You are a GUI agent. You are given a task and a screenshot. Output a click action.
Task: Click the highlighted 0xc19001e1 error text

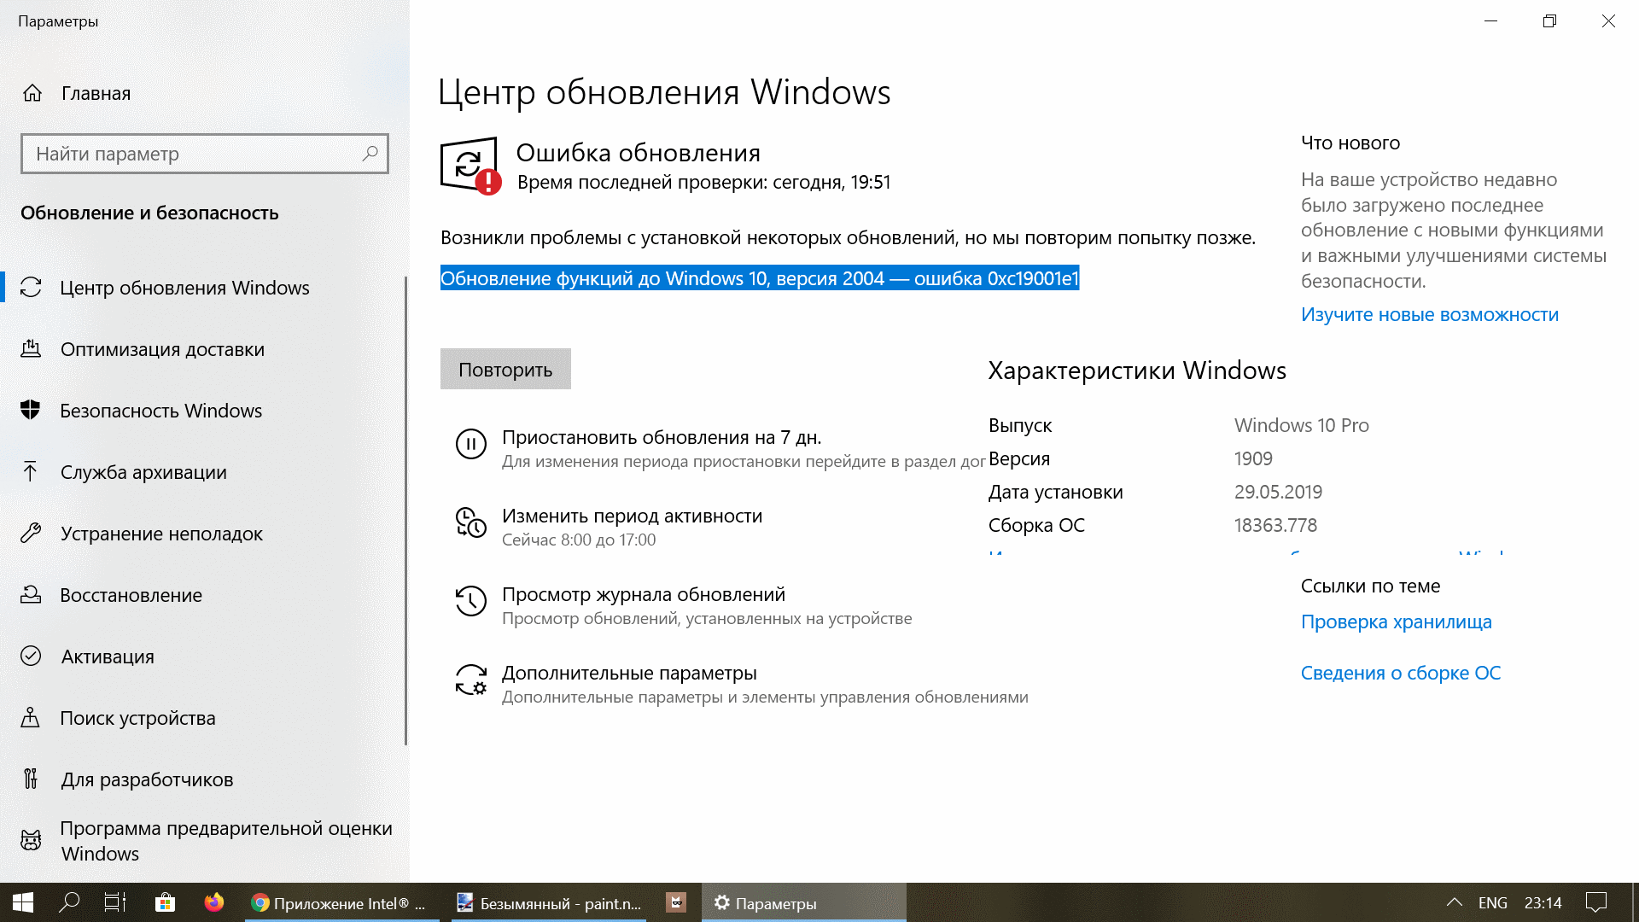[760, 278]
